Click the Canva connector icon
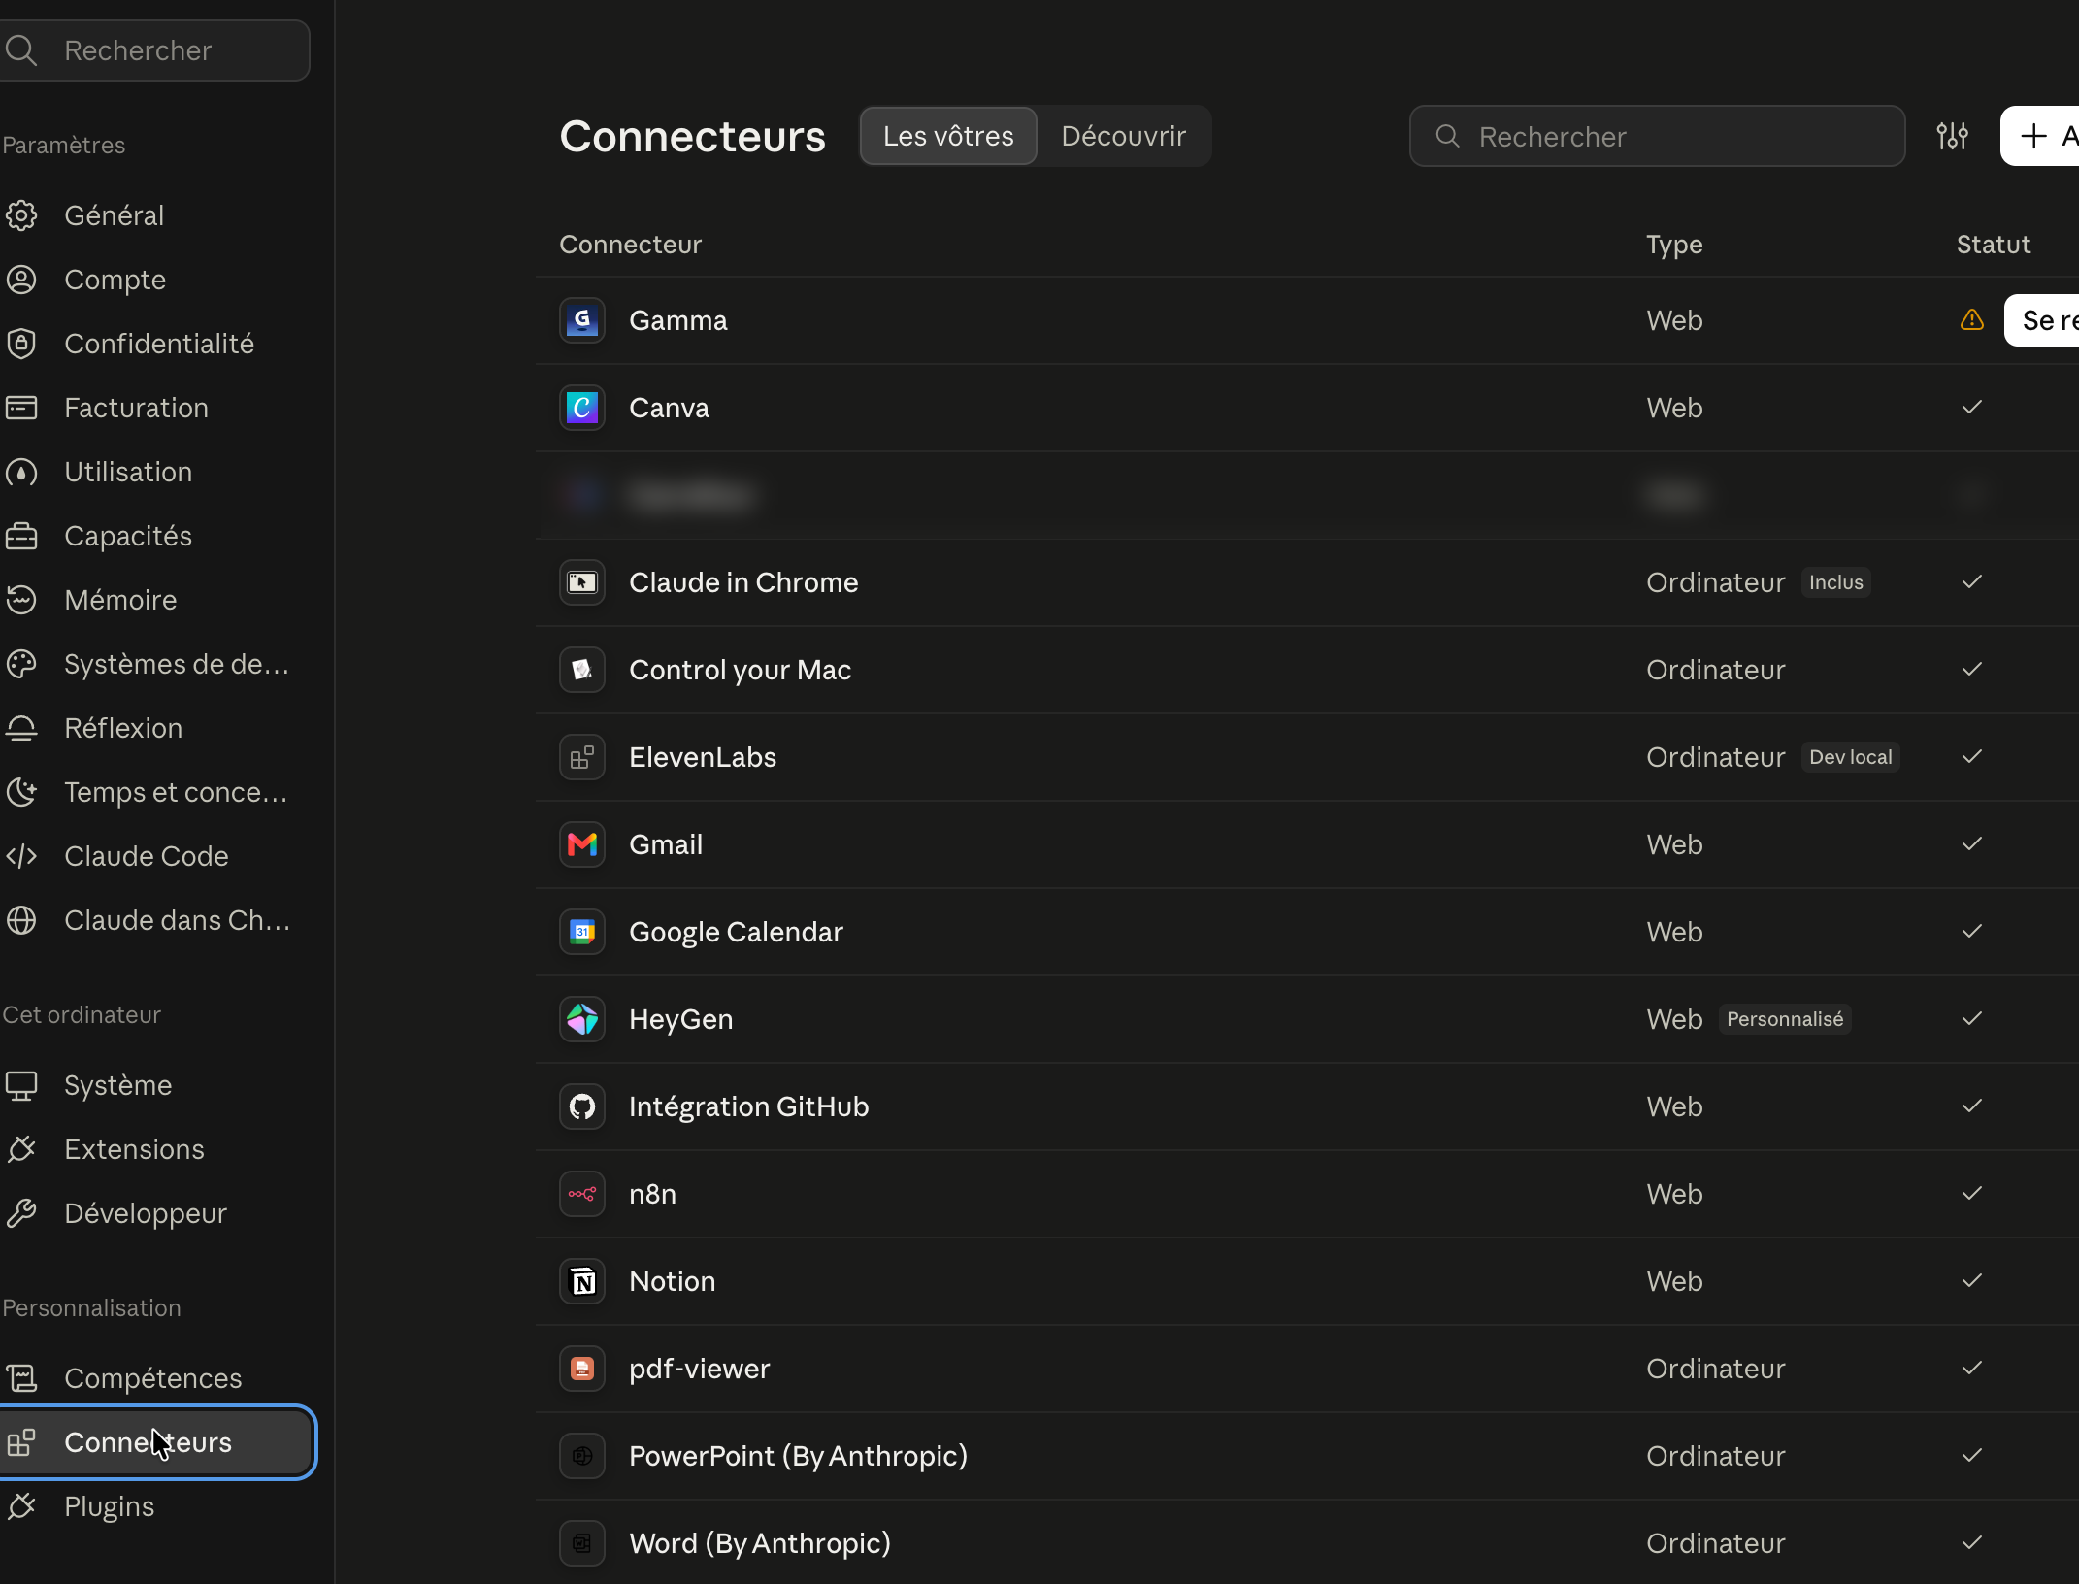Screen dimensions: 2079x1584 tap(582, 408)
